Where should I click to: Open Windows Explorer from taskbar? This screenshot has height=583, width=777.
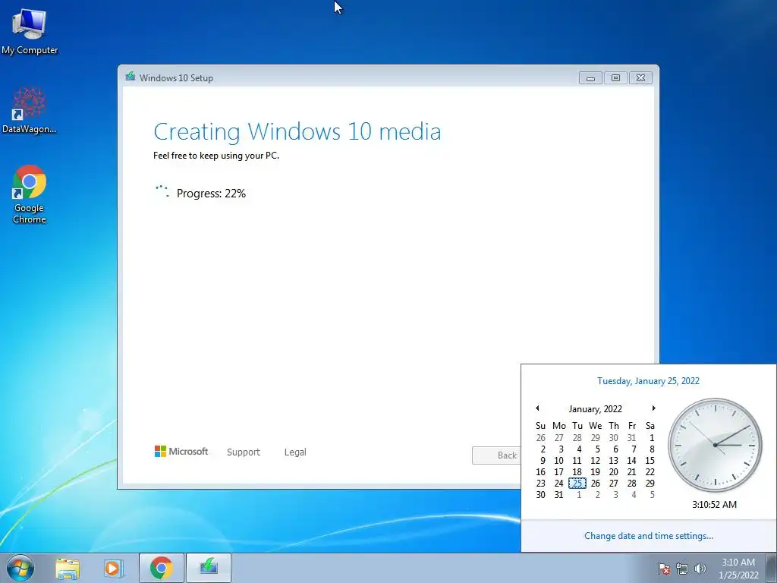pos(68,568)
